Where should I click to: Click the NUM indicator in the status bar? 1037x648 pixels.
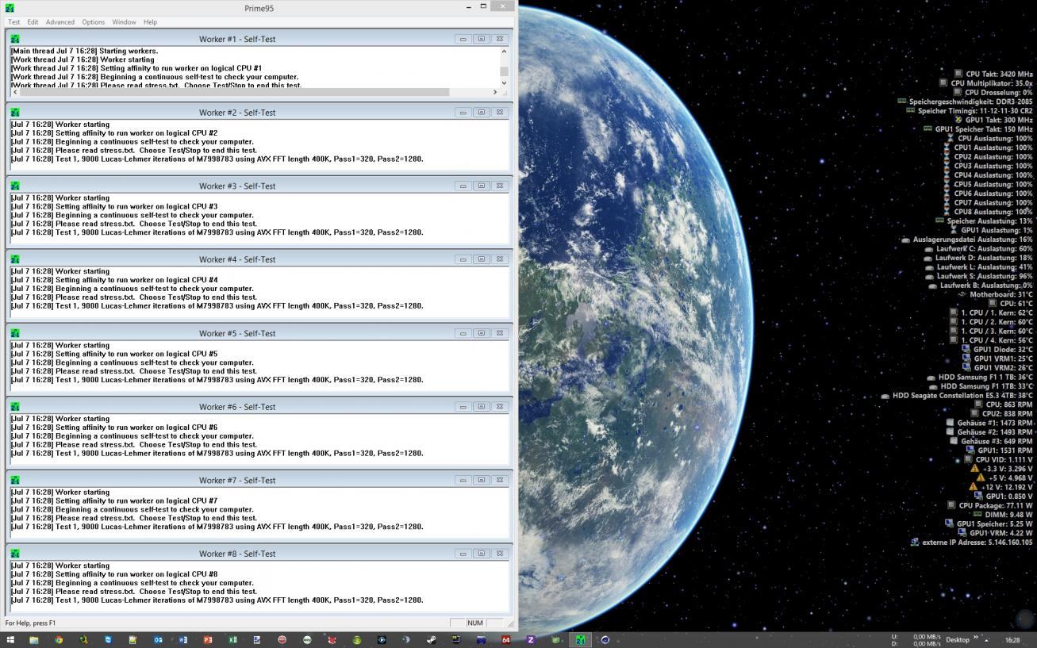(x=475, y=623)
